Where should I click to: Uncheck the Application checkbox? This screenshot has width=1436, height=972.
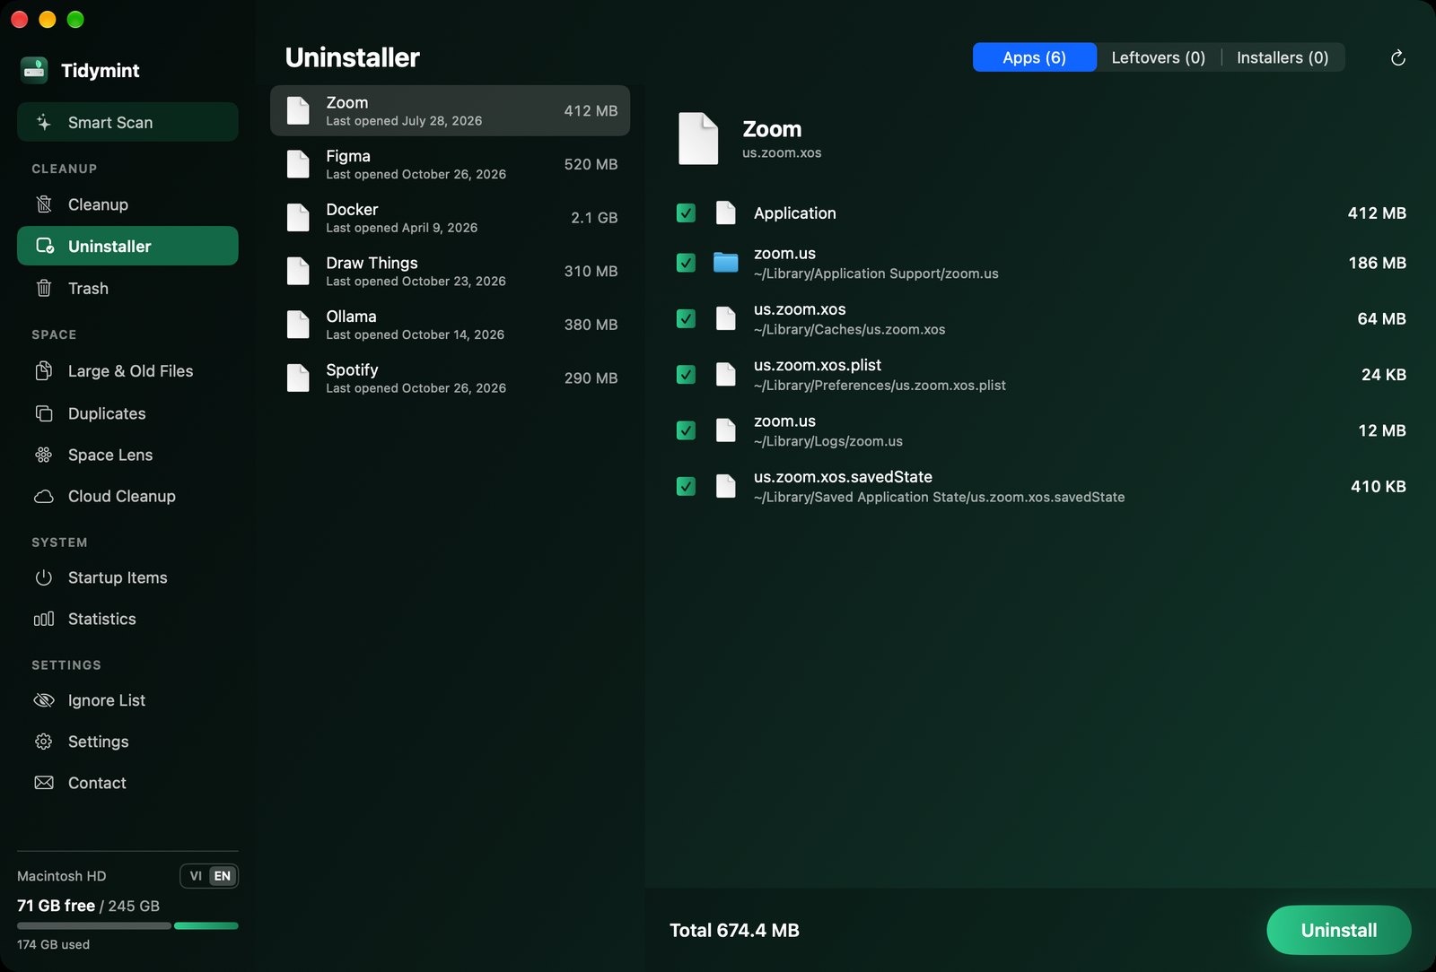(x=686, y=213)
